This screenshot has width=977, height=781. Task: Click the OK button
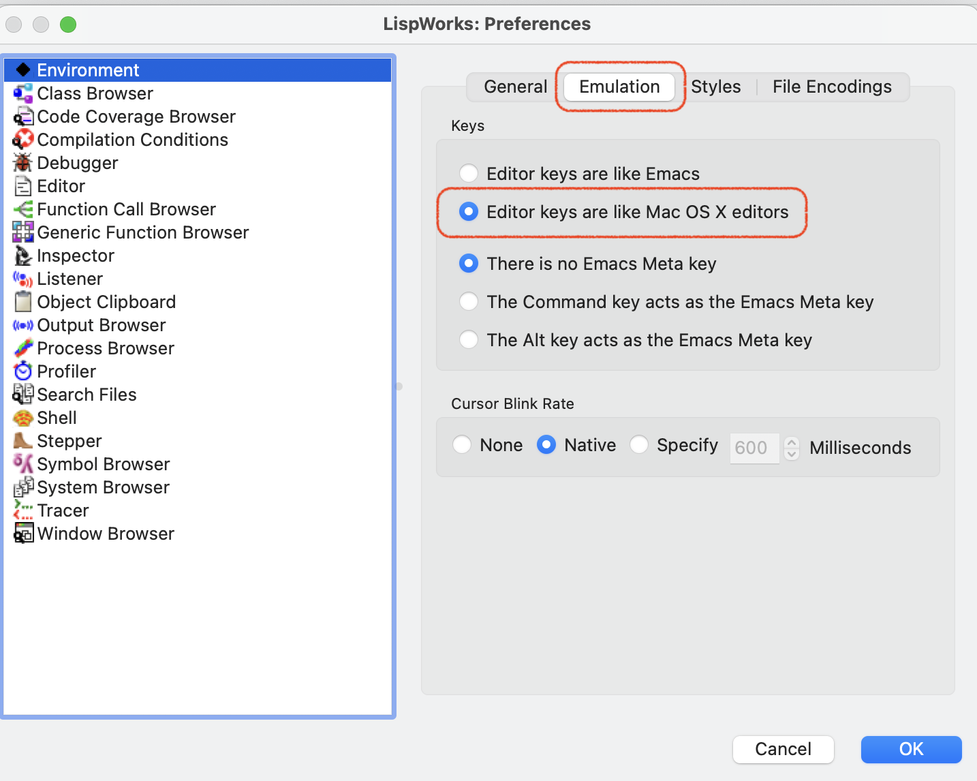pos(911,749)
